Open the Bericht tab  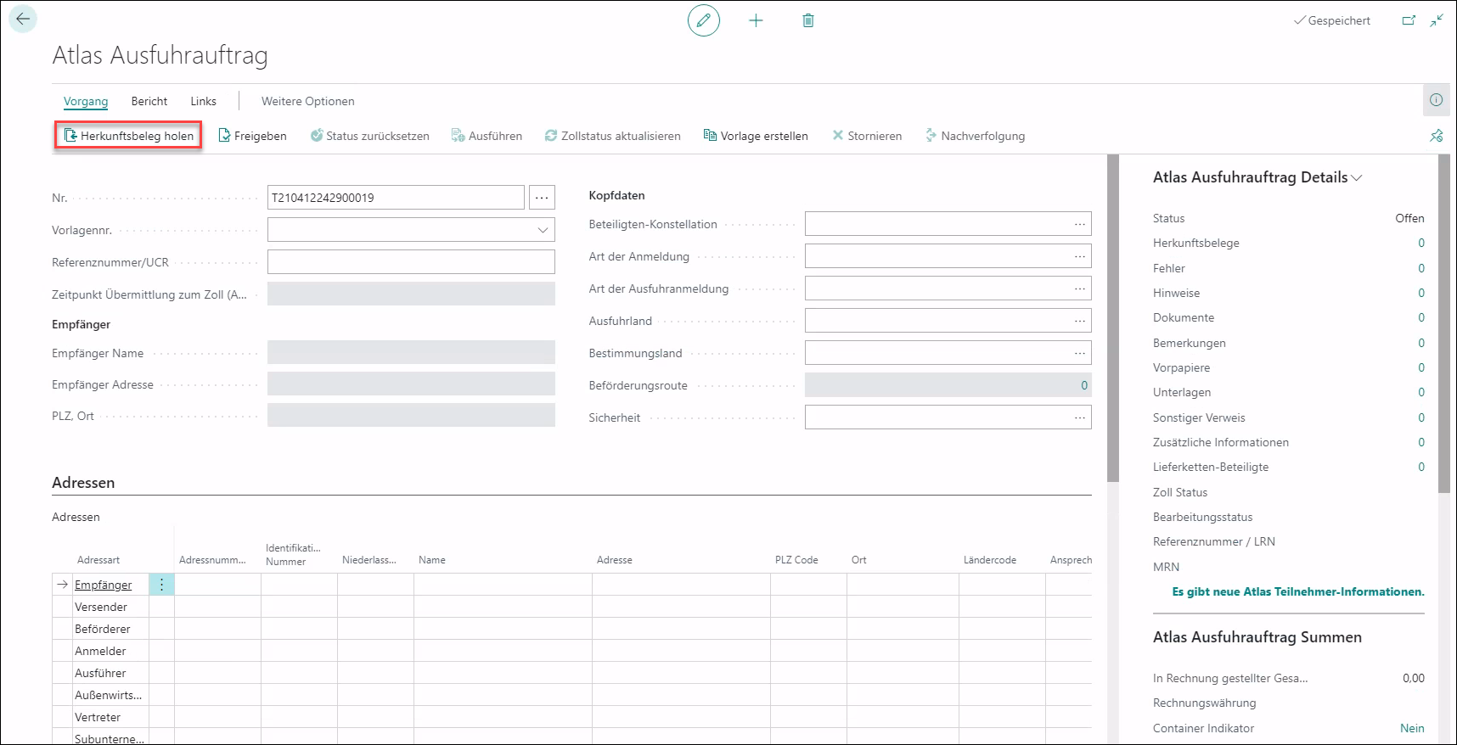tap(149, 101)
